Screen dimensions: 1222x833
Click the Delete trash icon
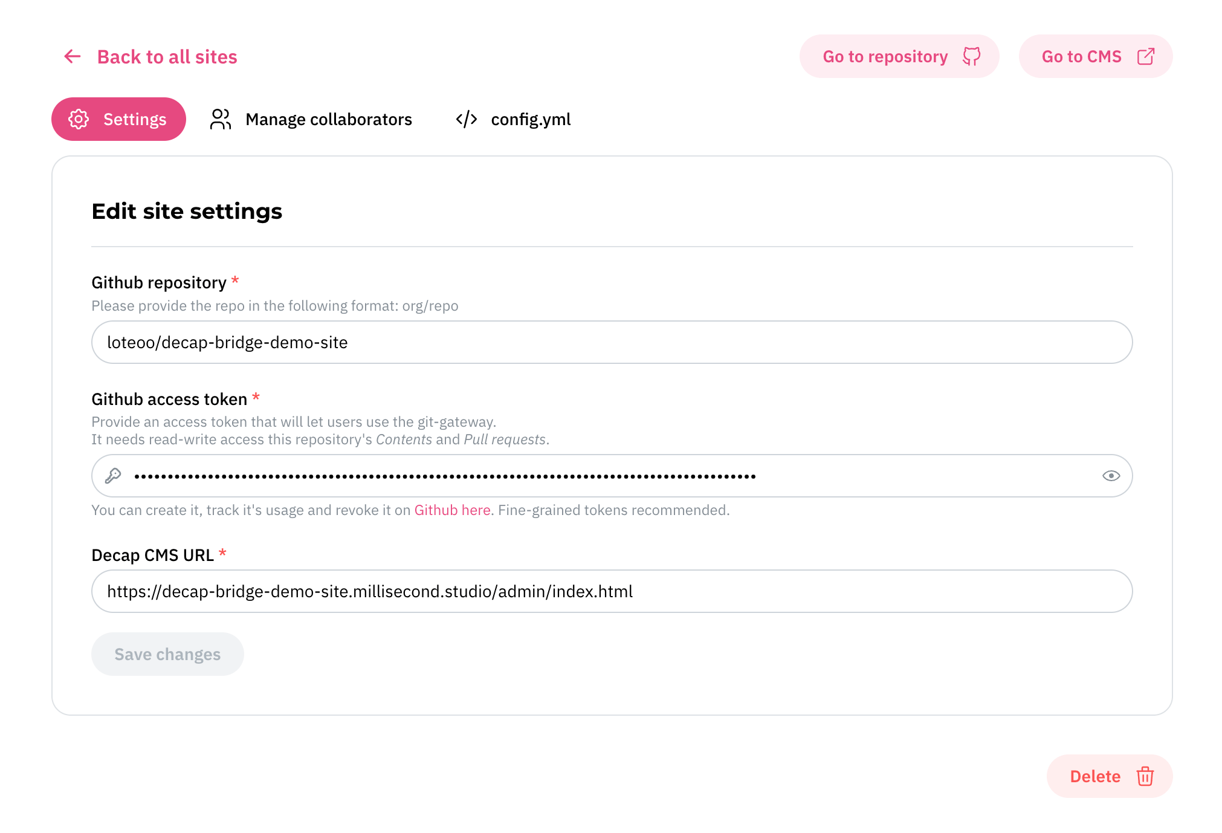tap(1145, 776)
